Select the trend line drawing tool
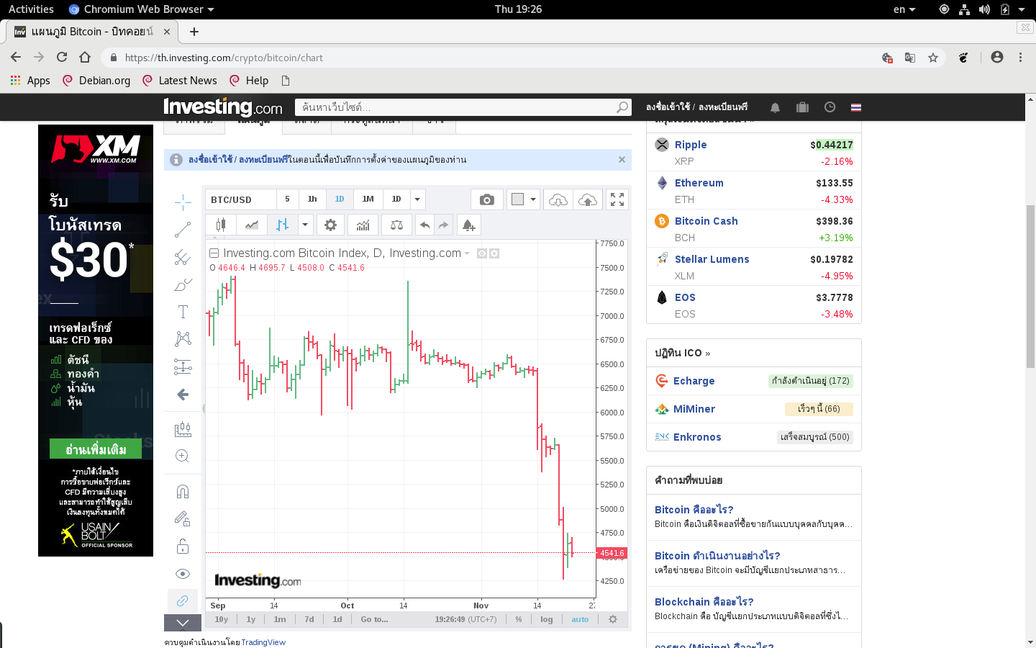This screenshot has height=648, width=1036. pyautogui.click(x=183, y=230)
